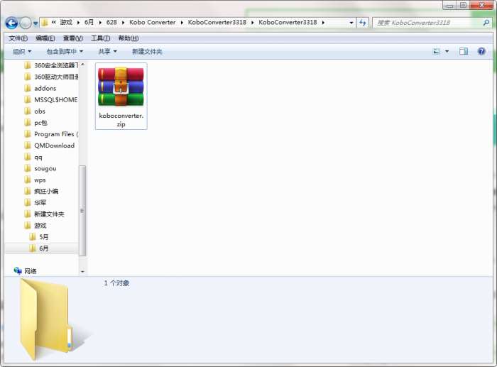Open the 包含到库中 dropdown
This screenshot has height=367, width=497.
(x=65, y=51)
